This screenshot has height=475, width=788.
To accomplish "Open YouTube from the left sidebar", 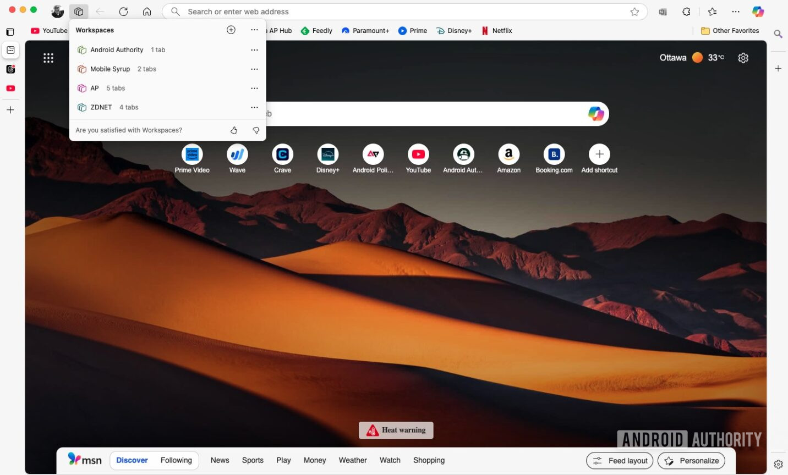I will point(10,88).
